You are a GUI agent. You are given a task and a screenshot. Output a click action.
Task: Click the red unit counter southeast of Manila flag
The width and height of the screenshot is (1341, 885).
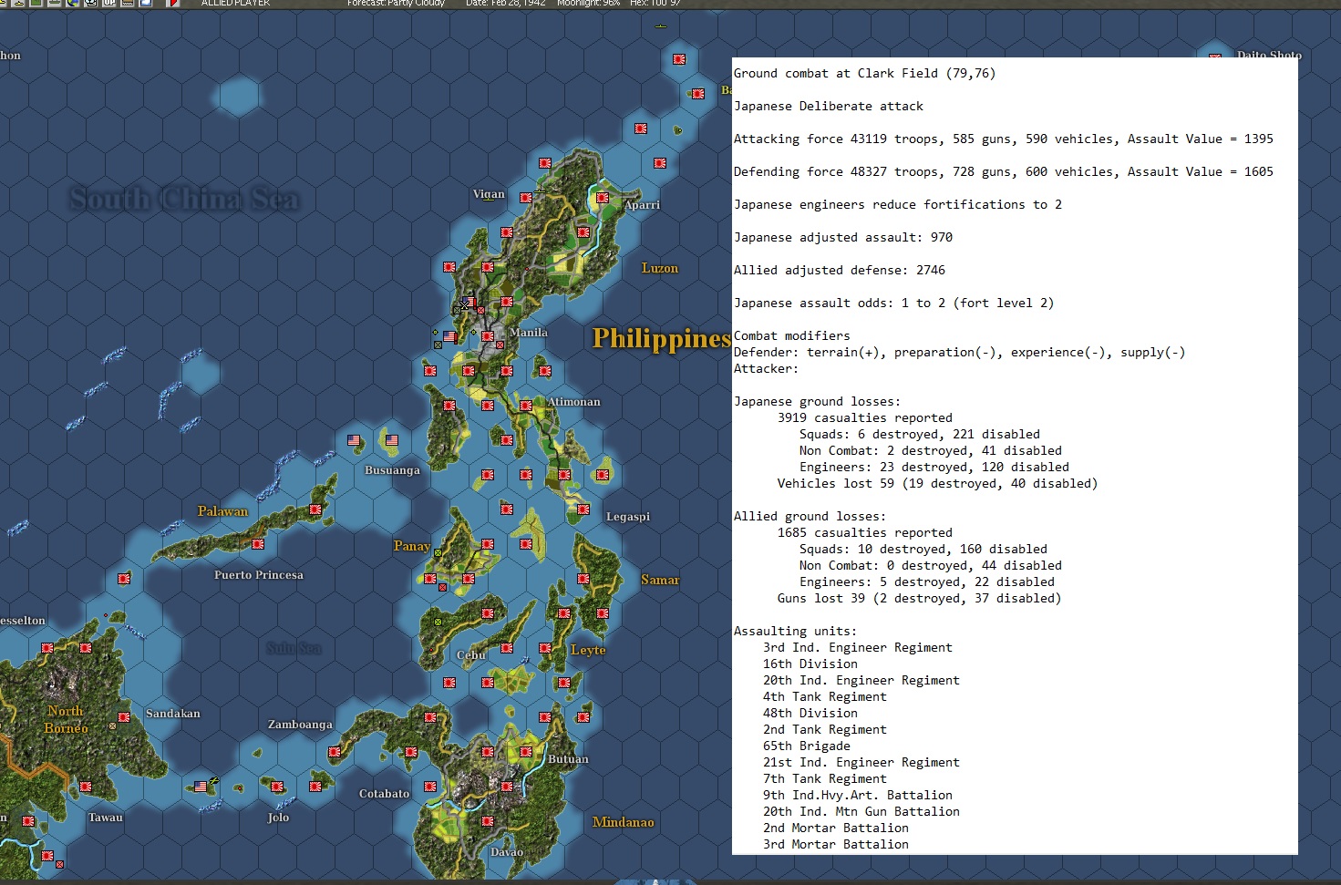point(500,345)
